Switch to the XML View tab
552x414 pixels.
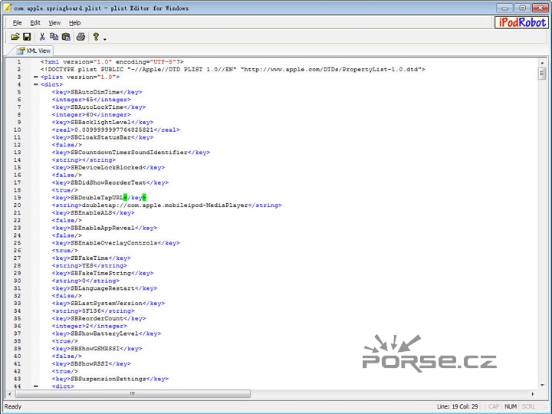click(34, 51)
